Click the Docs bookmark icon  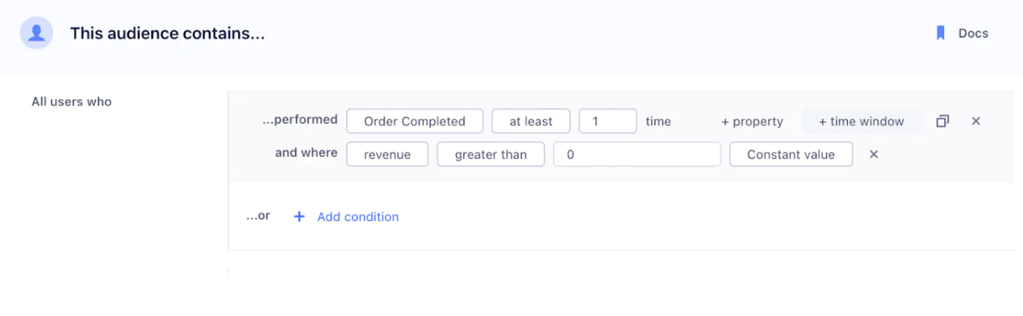pyautogui.click(x=941, y=34)
